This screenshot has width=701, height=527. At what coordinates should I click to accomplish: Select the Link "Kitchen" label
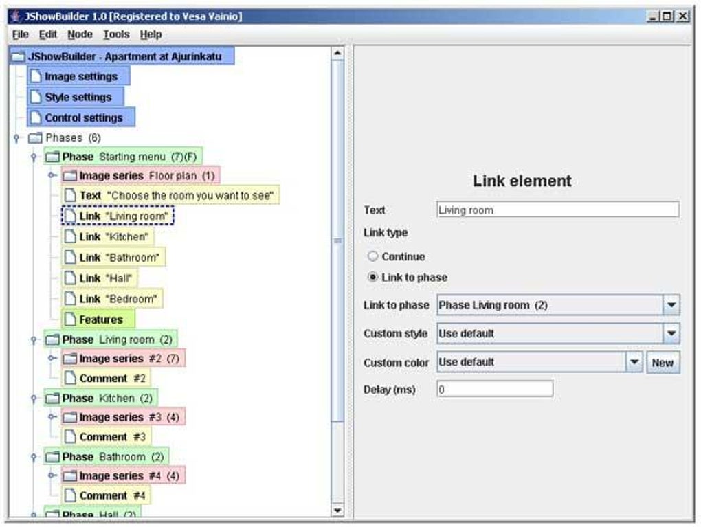[x=113, y=237]
